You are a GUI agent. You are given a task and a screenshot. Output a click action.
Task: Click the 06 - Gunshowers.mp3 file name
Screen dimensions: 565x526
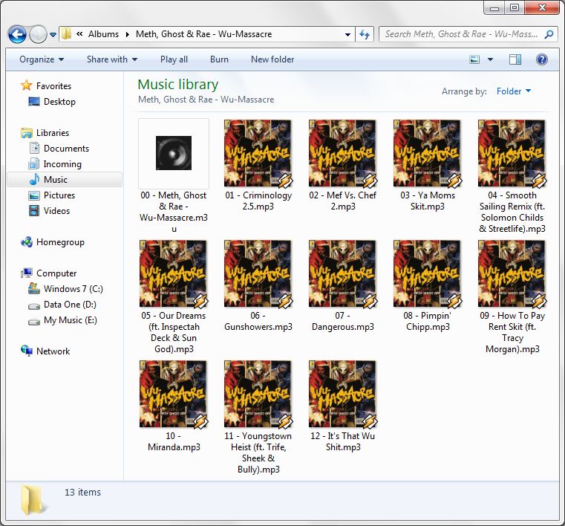point(258,321)
